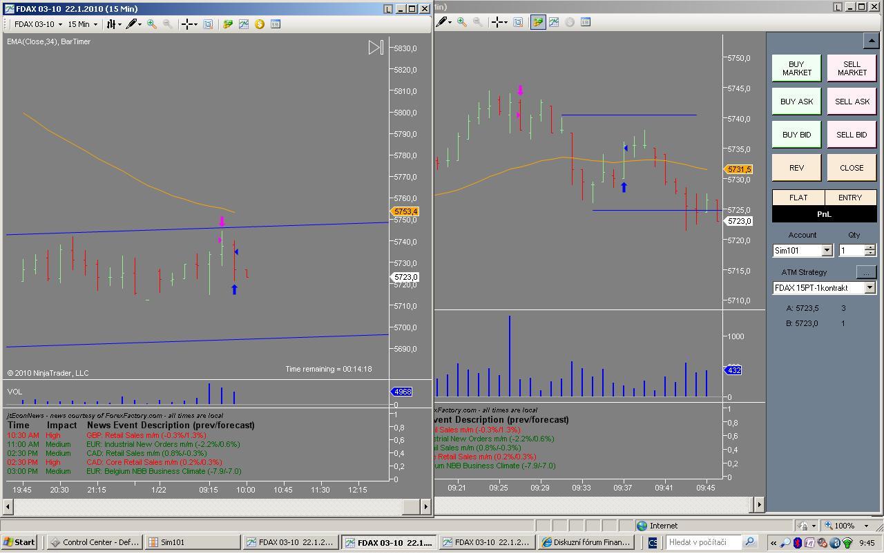Screen dimensions: 884x554
Task: Click wireless network tray icon
Action: pos(848,543)
